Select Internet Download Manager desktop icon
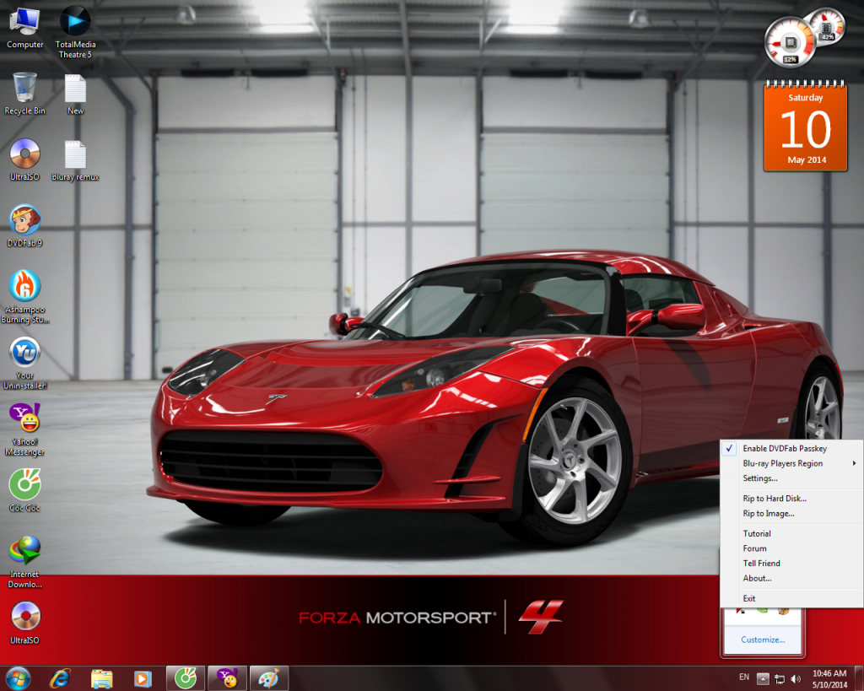 [24, 561]
